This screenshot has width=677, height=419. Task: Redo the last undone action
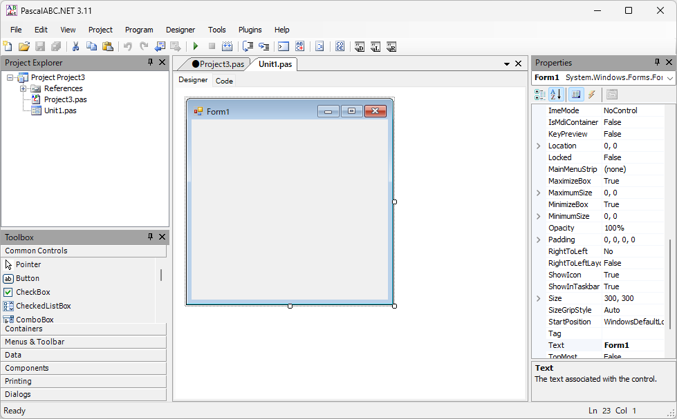[144, 46]
